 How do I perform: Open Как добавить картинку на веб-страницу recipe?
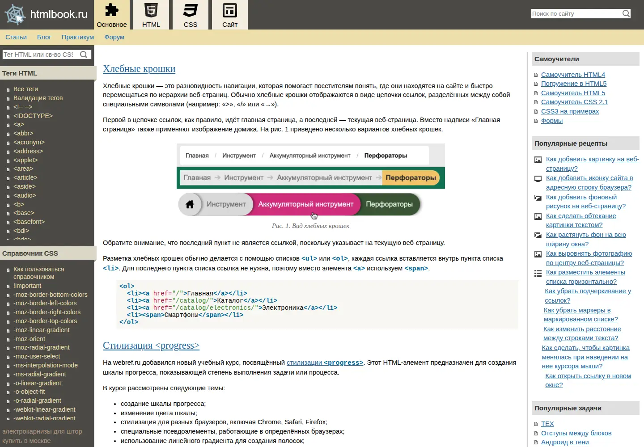click(x=592, y=164)
